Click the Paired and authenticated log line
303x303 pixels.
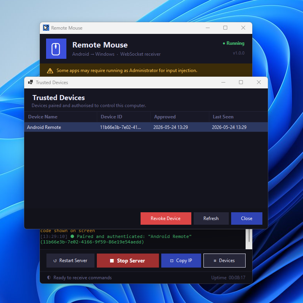pyautogui.click(x=116, y=236)
